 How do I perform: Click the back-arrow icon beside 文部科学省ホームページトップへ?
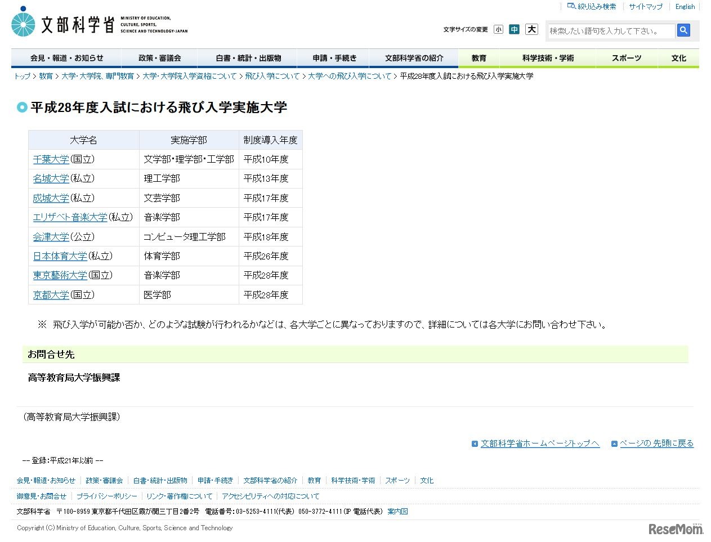475,444
